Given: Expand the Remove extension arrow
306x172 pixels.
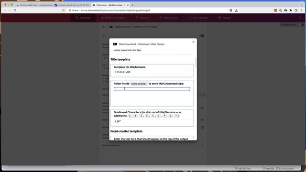Looking at the screenshot, I should pyautogui.click(x=202, y=145).
